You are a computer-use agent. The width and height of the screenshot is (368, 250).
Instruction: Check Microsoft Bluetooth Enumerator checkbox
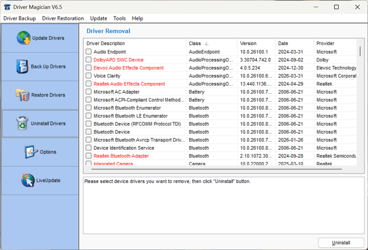(89, 108)
